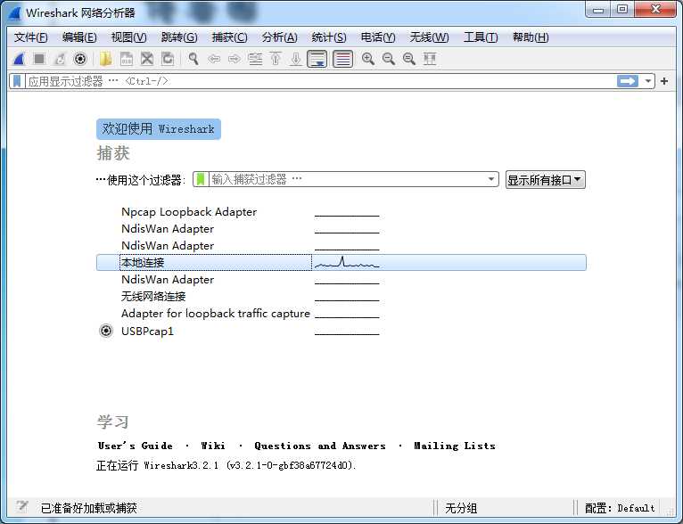Open the 跳转(G) menu

pyautogui.click(x=179, y=37)
